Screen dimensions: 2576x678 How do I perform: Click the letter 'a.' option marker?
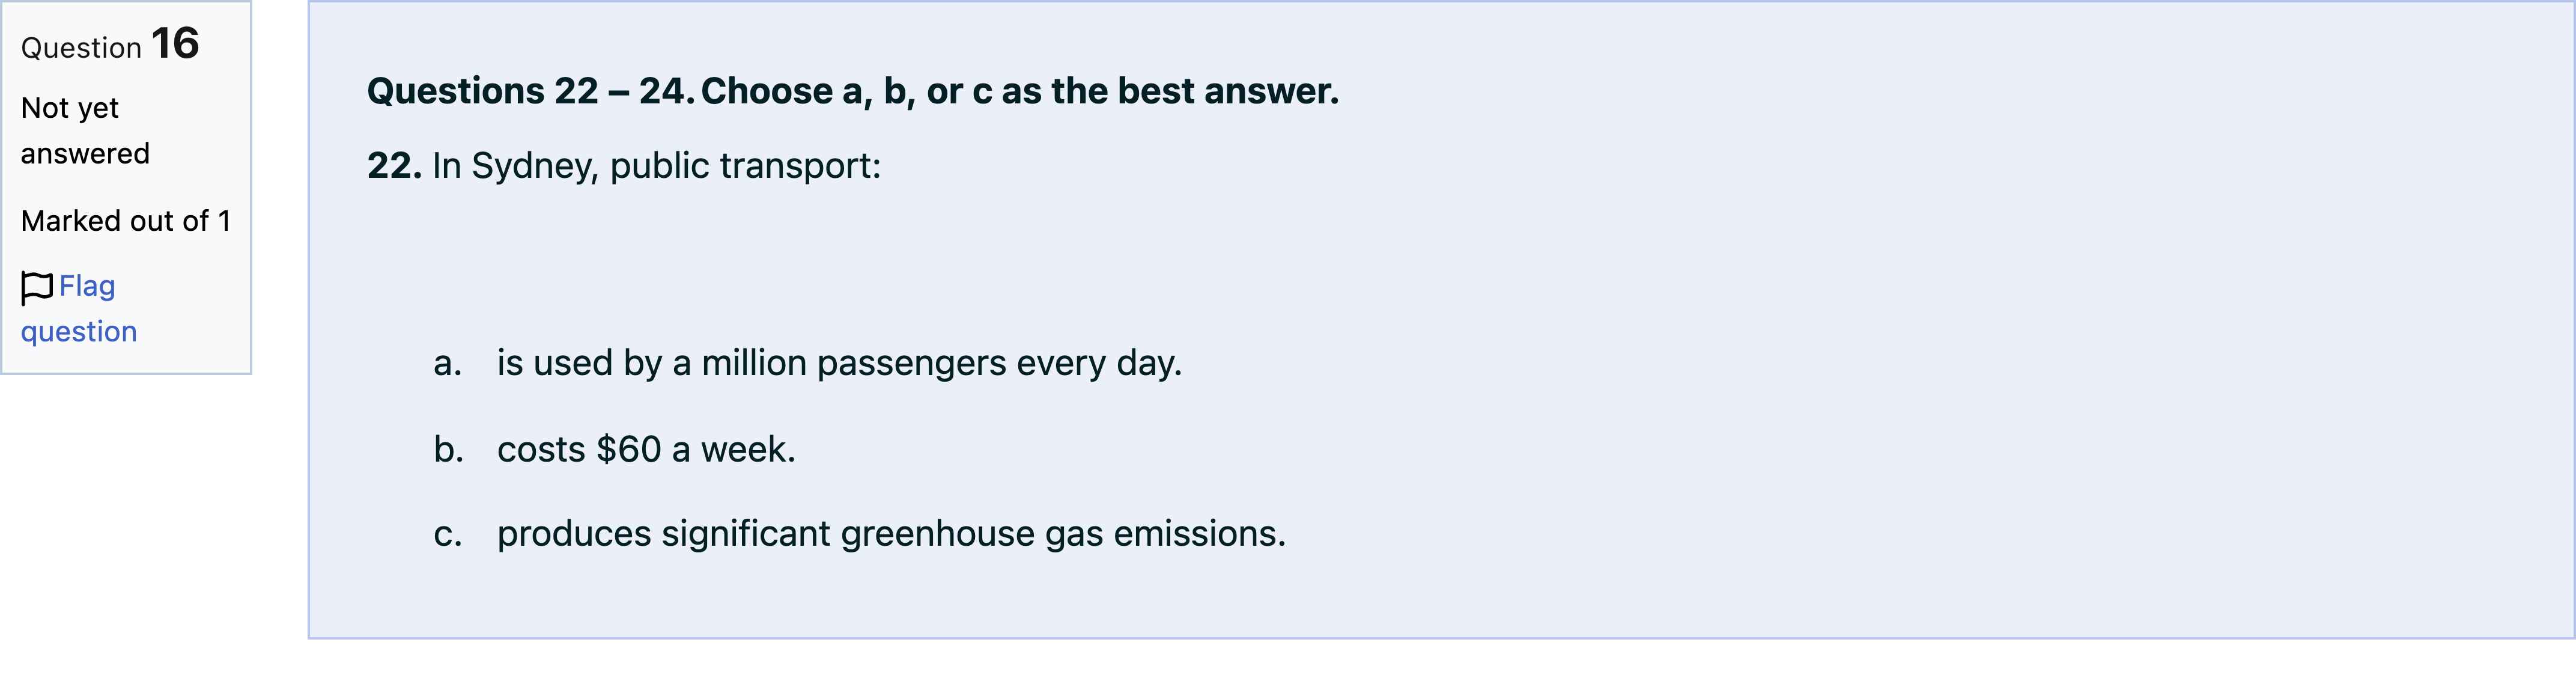point(448,363)
